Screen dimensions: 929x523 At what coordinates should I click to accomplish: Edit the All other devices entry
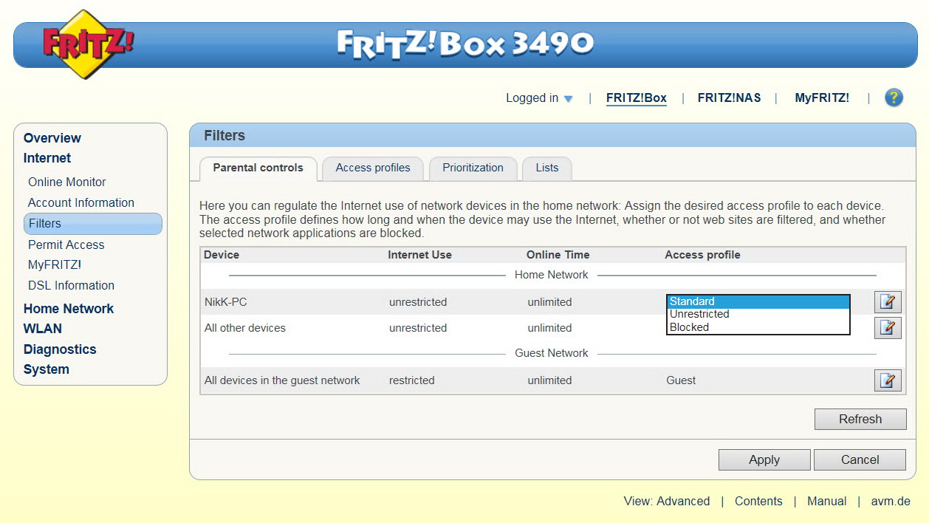888,328
